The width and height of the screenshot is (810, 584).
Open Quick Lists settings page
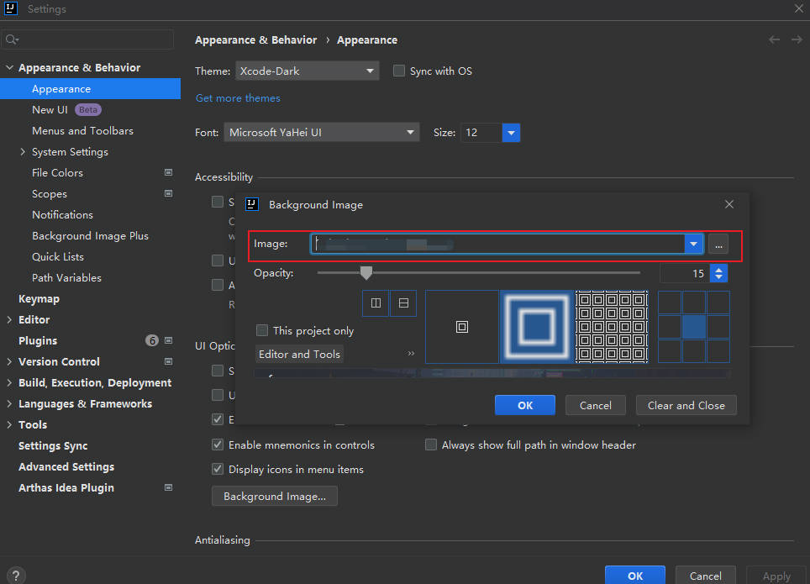click(x=58, y=257)
